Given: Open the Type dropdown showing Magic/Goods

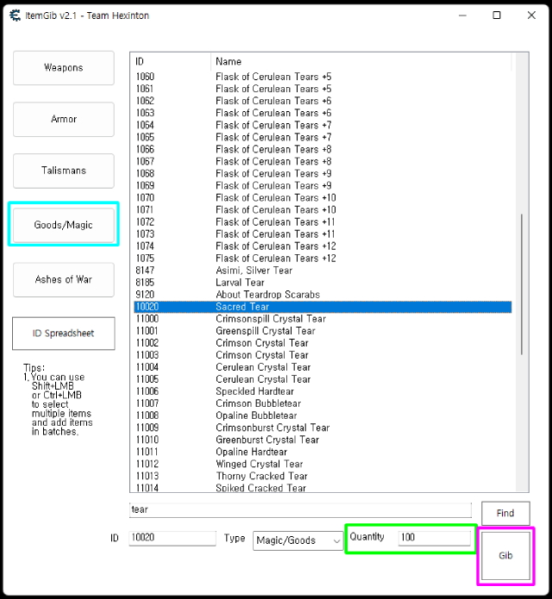Looking at the screenshot, I should (298, 540).
